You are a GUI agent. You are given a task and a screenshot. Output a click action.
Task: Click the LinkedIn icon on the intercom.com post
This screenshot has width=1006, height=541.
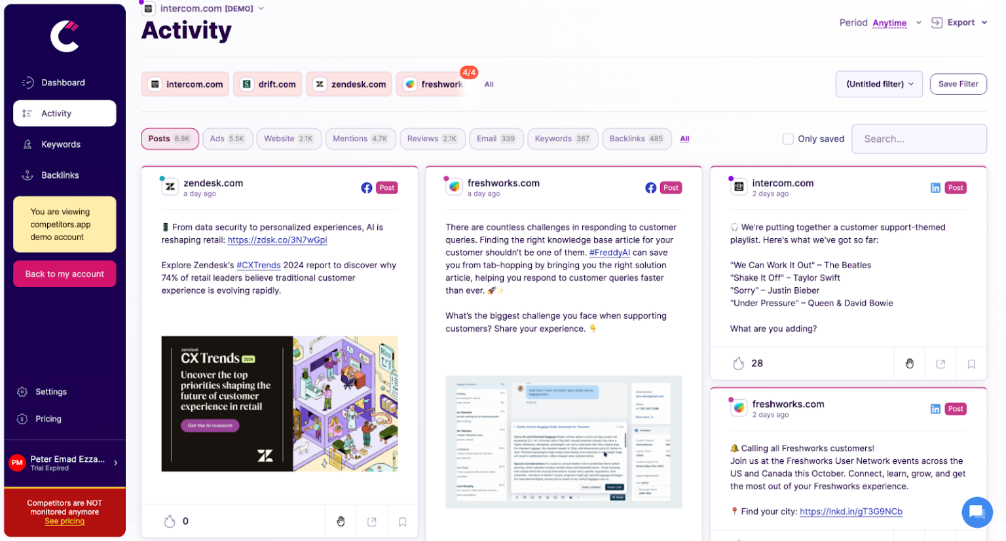click(x=935, y=188)
